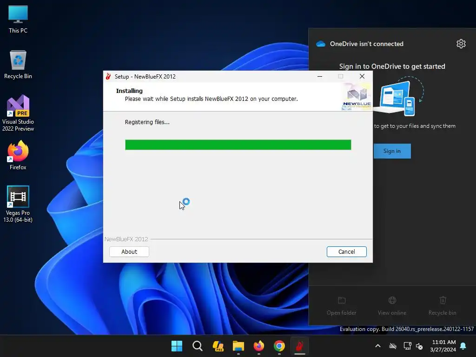This screenshot has height=357, width=476.
Task: Open File Explorer from taskbar
Action: coord(238,346)
